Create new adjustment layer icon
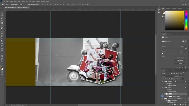The image size is (189, 106). [x=178, y=105]
